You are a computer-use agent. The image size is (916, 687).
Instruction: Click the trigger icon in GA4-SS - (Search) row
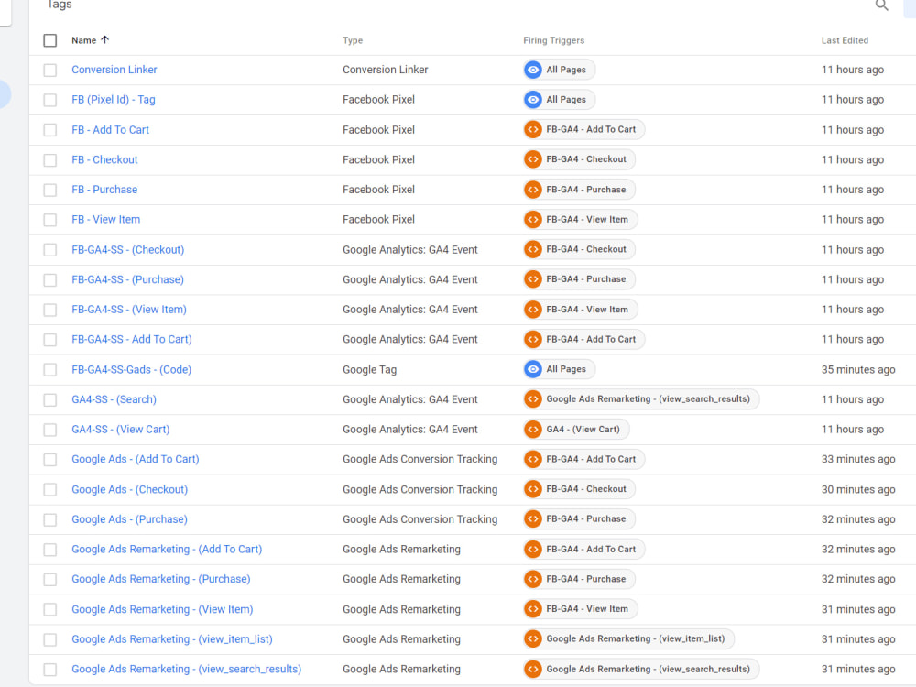point(533,399)
